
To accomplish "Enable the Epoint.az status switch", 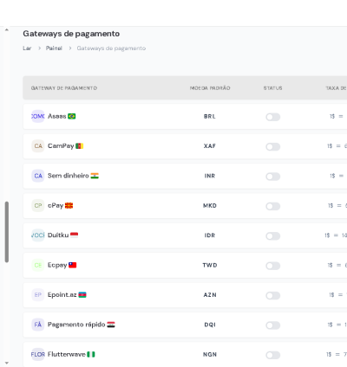I will pos(273,295).
